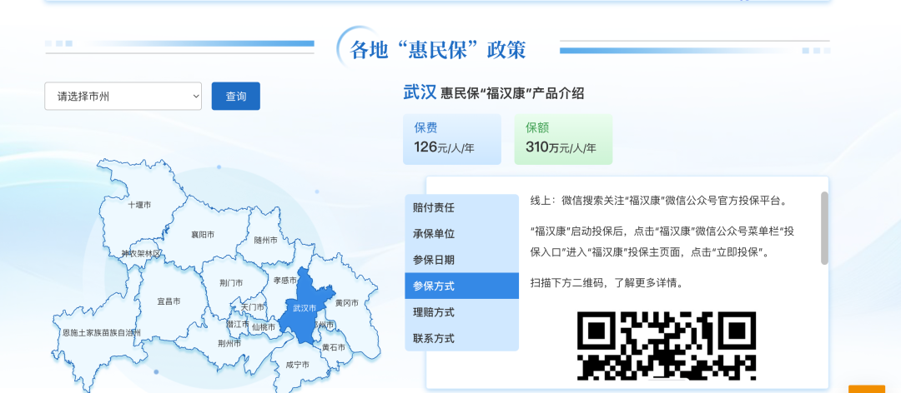Select 咸宁市 on the map
The height and width of the screenshot is (393, 901).
[298, 365]
